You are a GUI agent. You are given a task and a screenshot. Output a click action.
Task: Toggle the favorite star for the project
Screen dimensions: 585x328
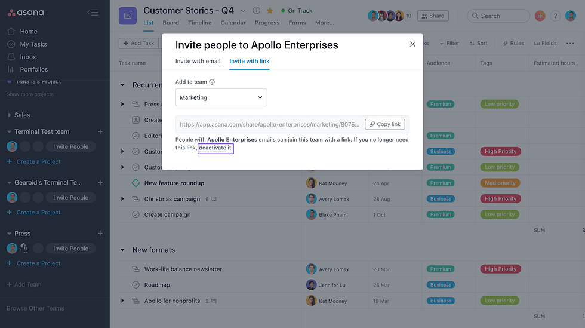click(x=270, y=11)
